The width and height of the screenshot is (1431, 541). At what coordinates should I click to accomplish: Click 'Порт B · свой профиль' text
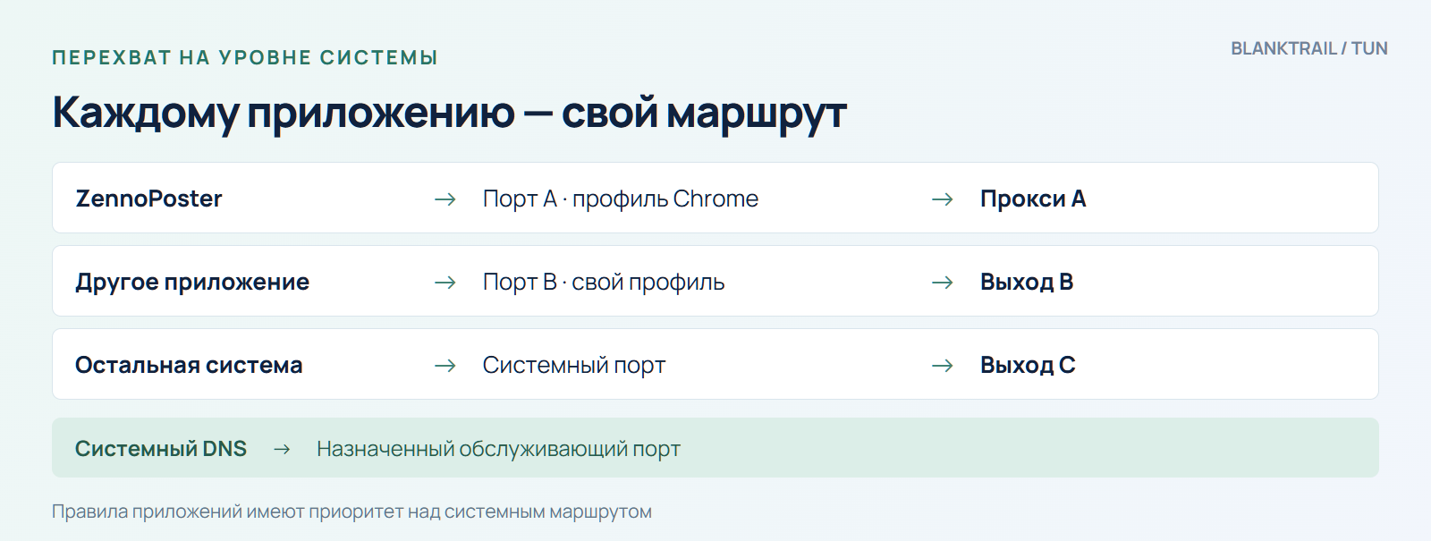pos(604,283)
